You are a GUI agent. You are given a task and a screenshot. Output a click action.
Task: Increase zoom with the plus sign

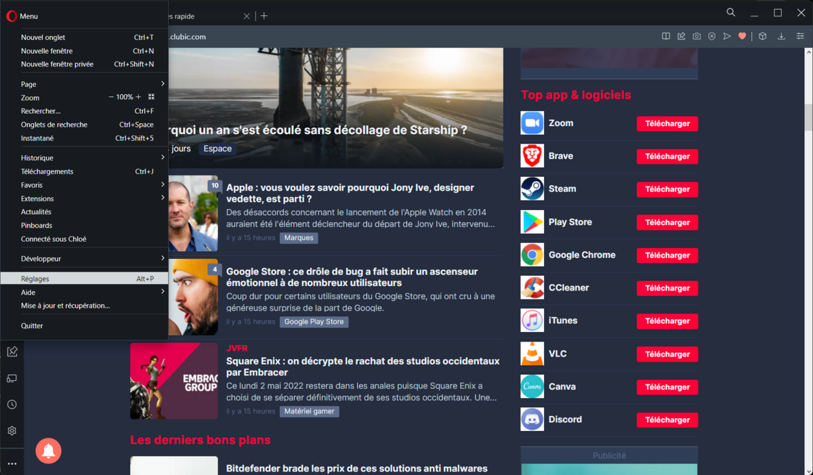pyautogui.click(x=138, y=97)
